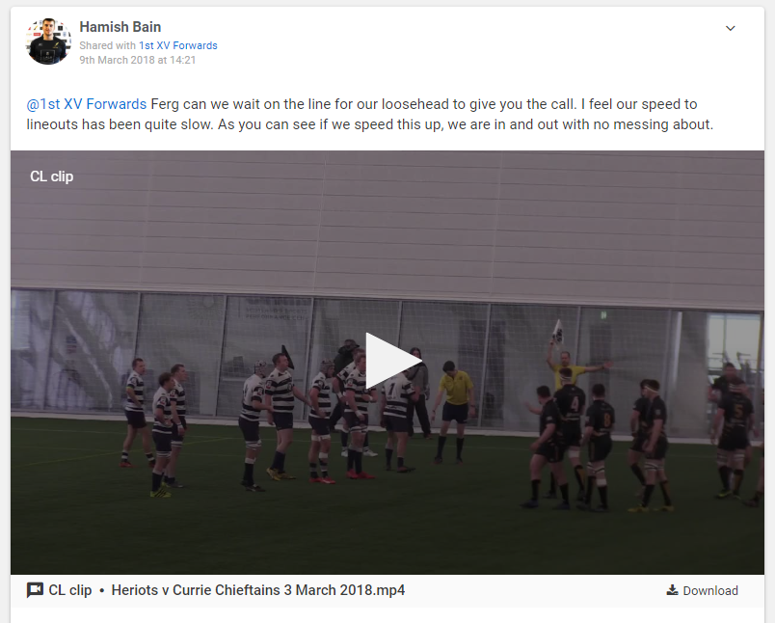The image size is (775, 623).
Task: Click the download arrow icon
Action: coord(672,590)
